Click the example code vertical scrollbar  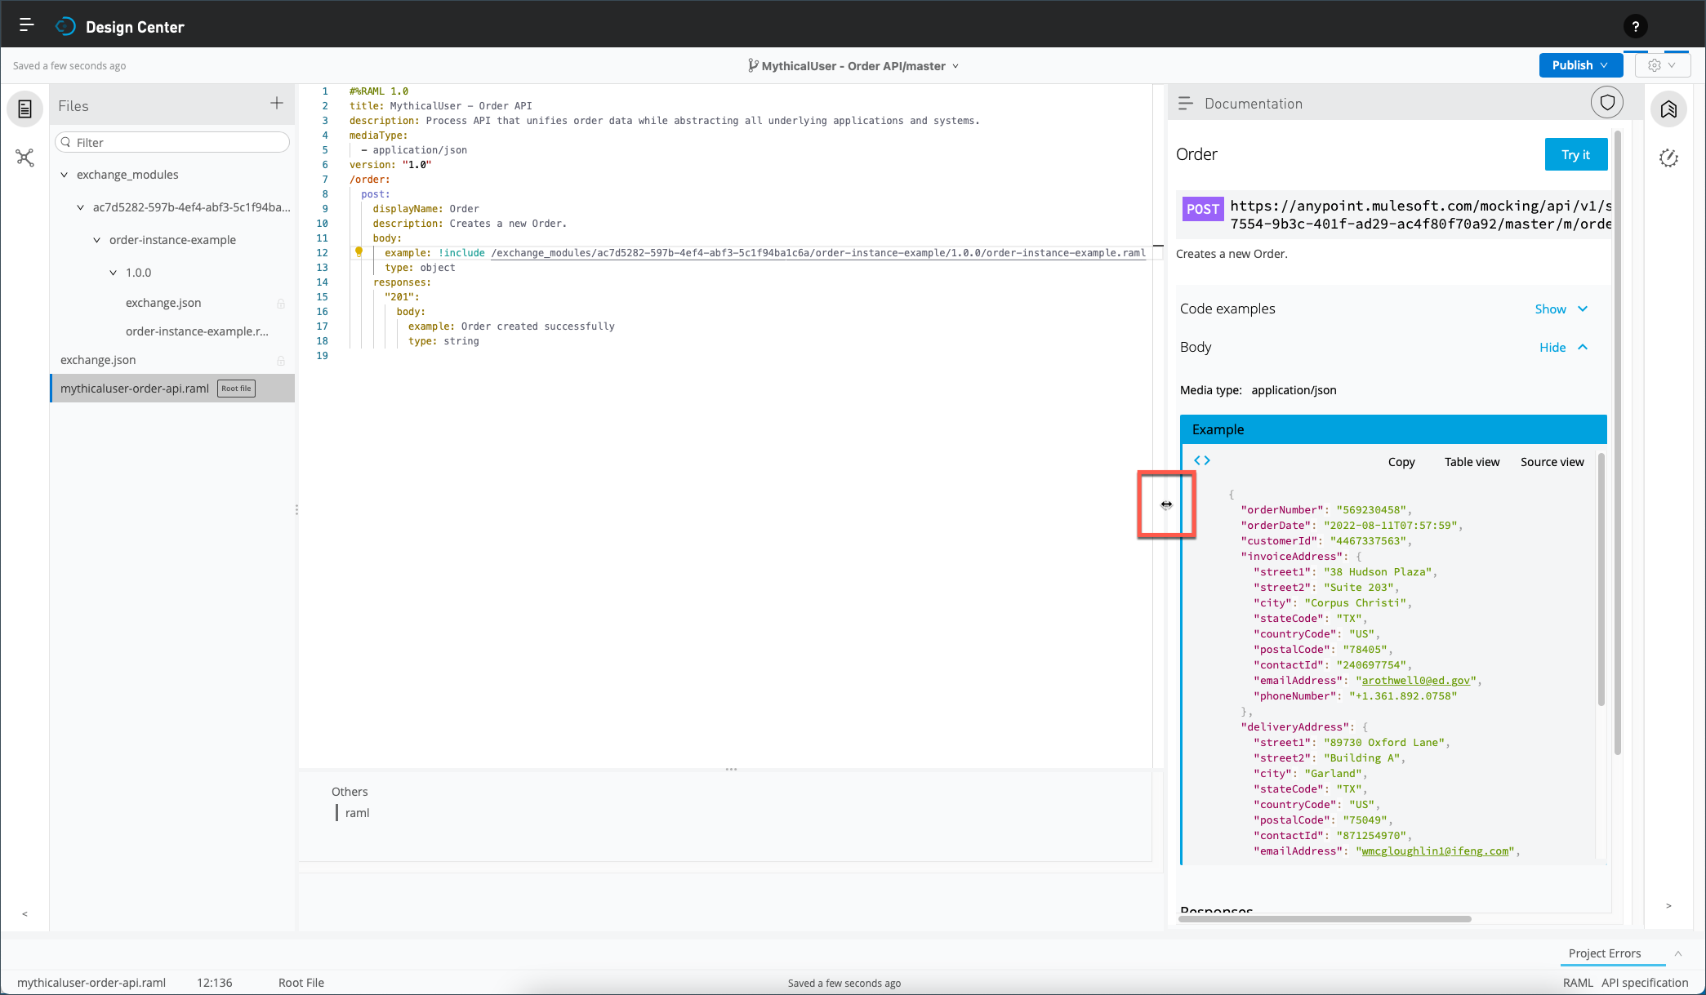(1601, 580)
